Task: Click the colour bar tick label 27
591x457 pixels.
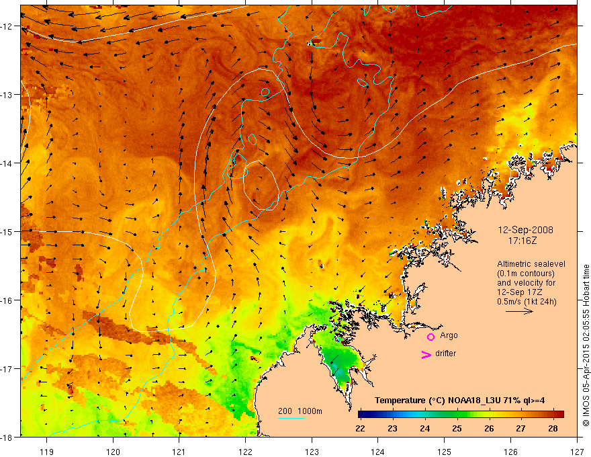Action: pos(521,428)
